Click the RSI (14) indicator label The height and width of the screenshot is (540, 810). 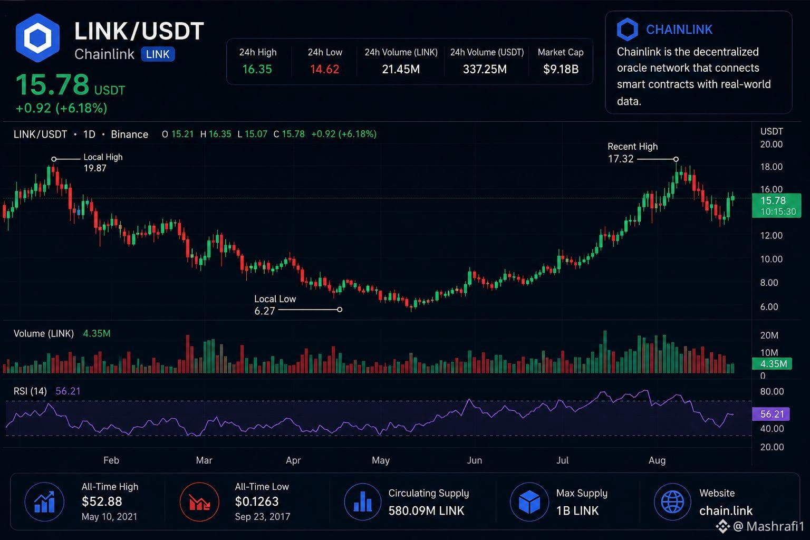[30, 391]
